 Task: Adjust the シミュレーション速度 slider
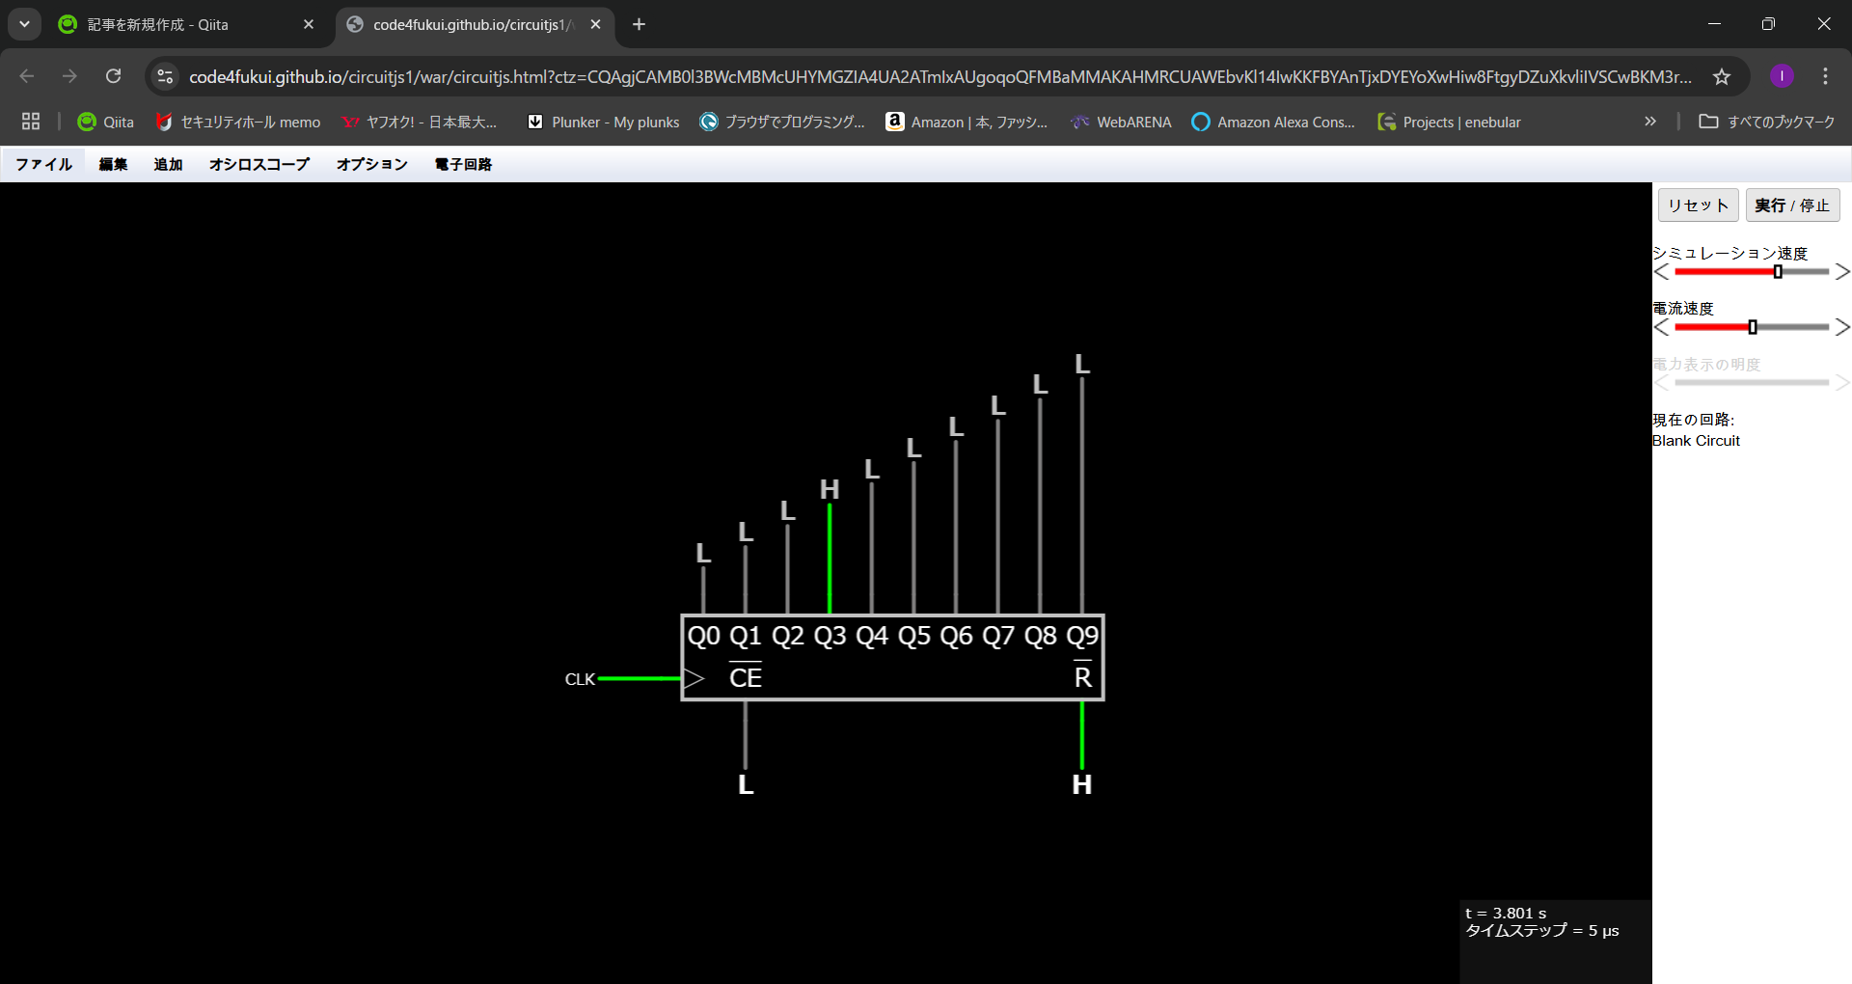pyautogui.click(x=1752, y=272)
